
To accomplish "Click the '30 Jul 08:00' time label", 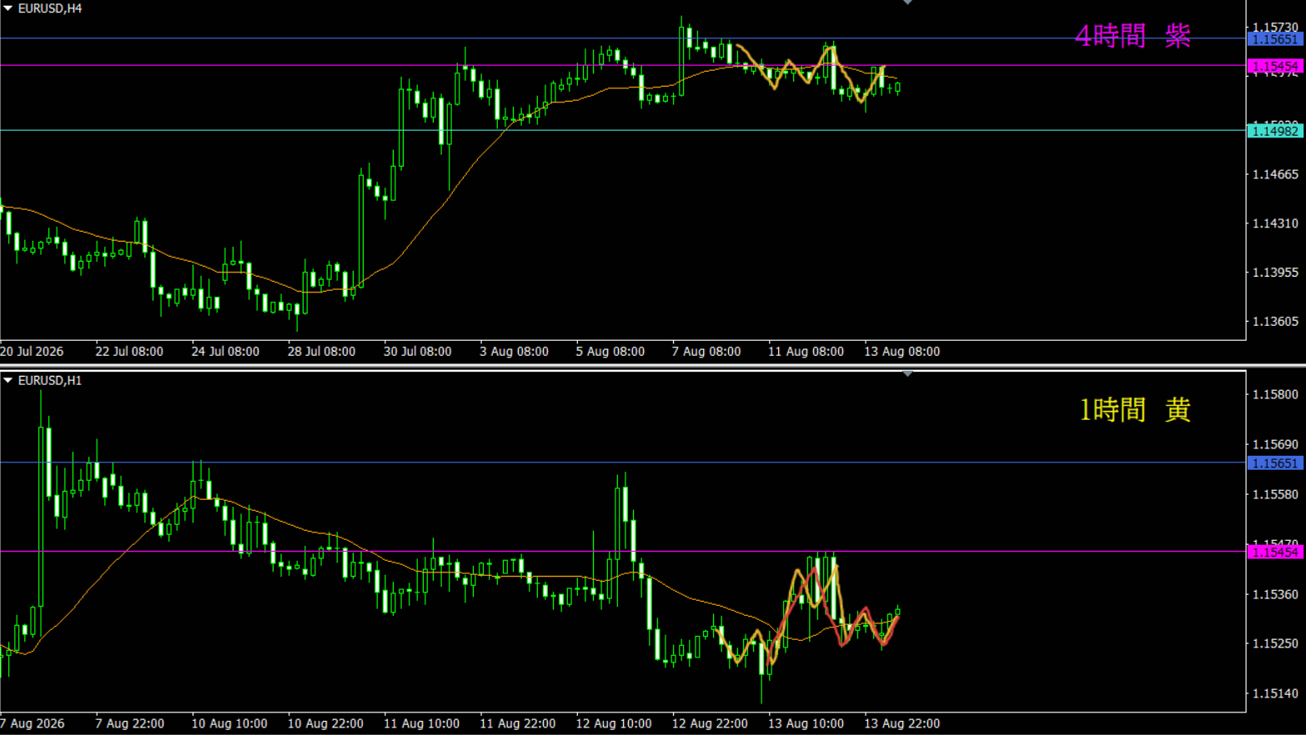I will pos(417,352).
